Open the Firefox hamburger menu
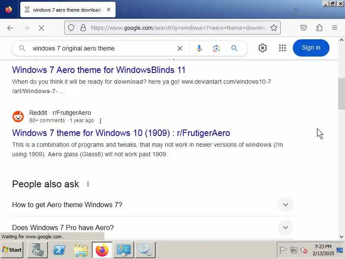This screenshot has width=345, height=259. tap(335, 28)
